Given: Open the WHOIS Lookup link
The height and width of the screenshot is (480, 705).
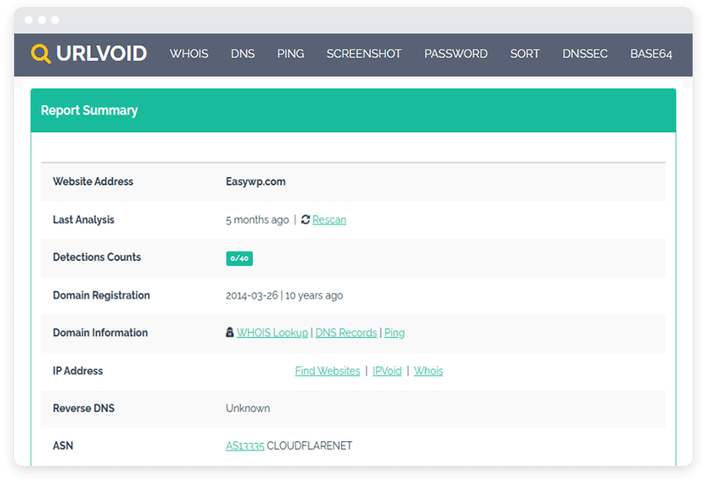Looking at the screenshot, I should pos(272,333).
